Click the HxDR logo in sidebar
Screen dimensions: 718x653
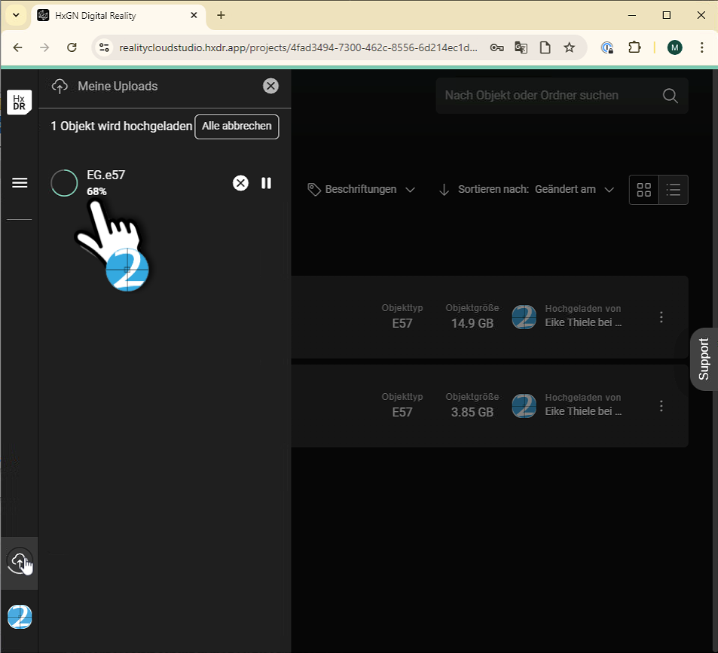[x=20, y=102]
